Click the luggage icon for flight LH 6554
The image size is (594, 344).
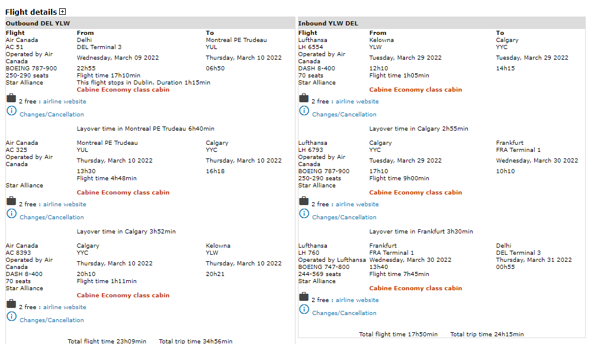(x=304, y=99)
